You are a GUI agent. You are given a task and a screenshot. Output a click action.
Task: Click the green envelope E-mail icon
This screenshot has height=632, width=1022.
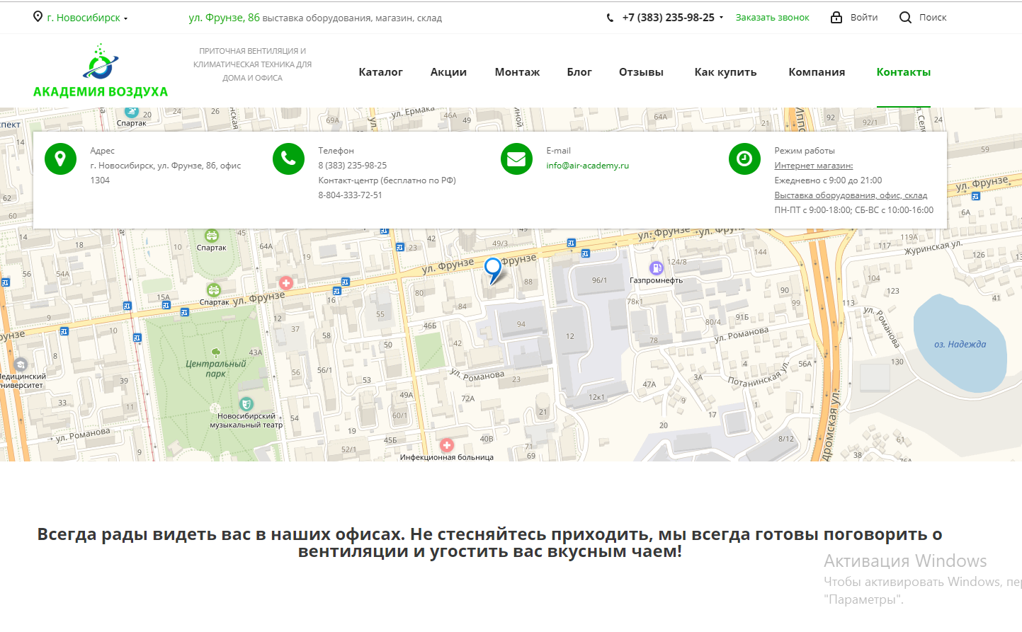(516, 159)
